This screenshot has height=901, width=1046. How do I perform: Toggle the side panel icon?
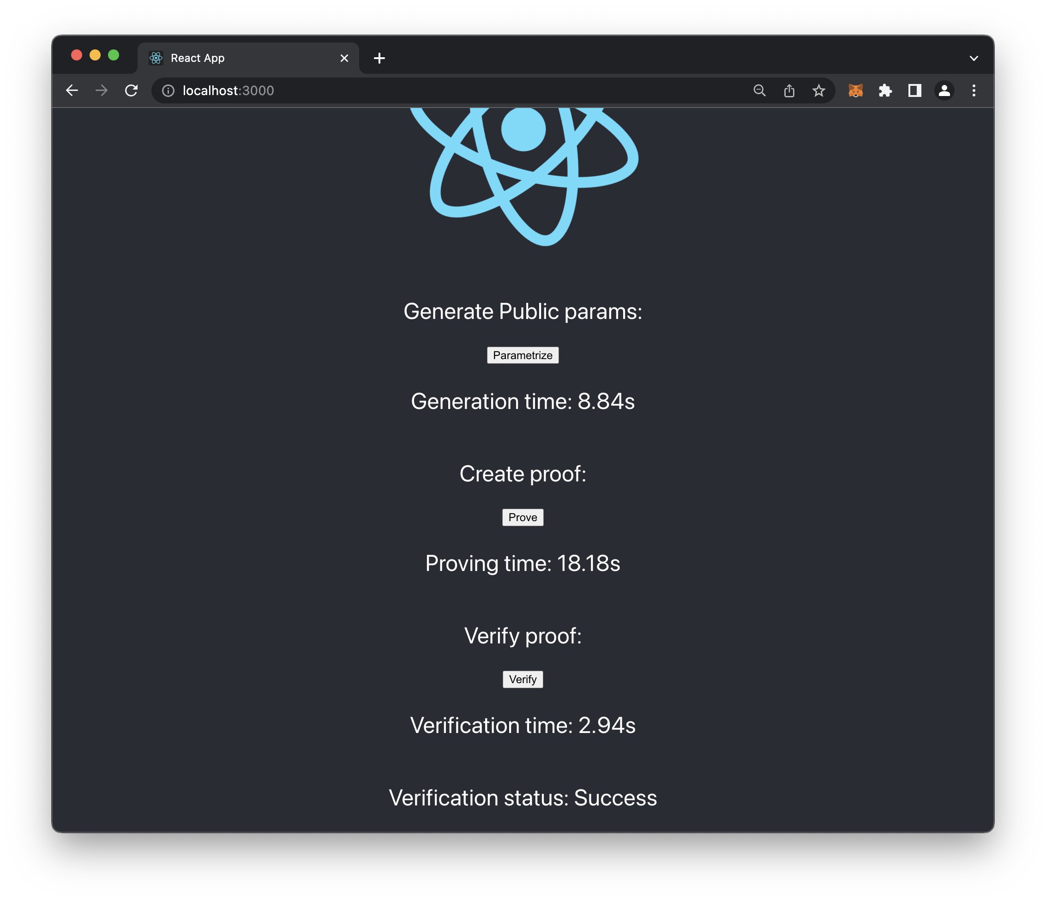(x=914, y=90)
